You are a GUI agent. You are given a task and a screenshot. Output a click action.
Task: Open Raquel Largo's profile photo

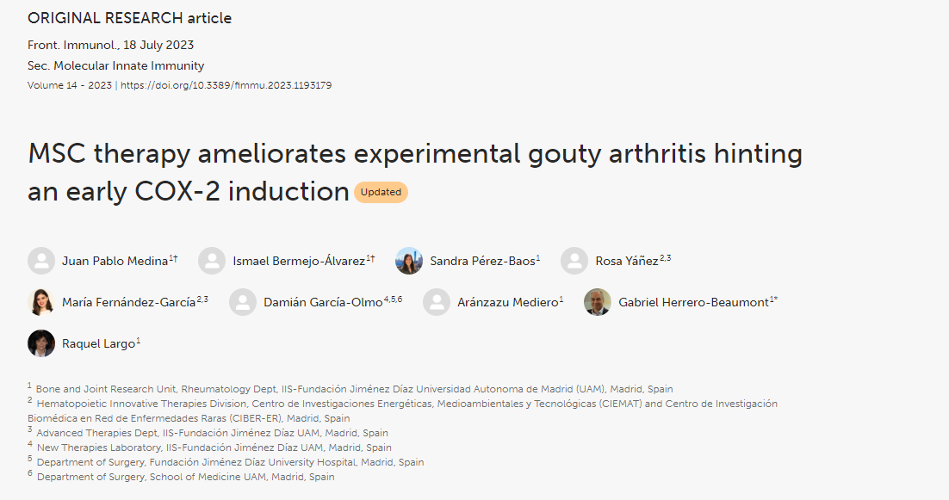click(41, 343)
